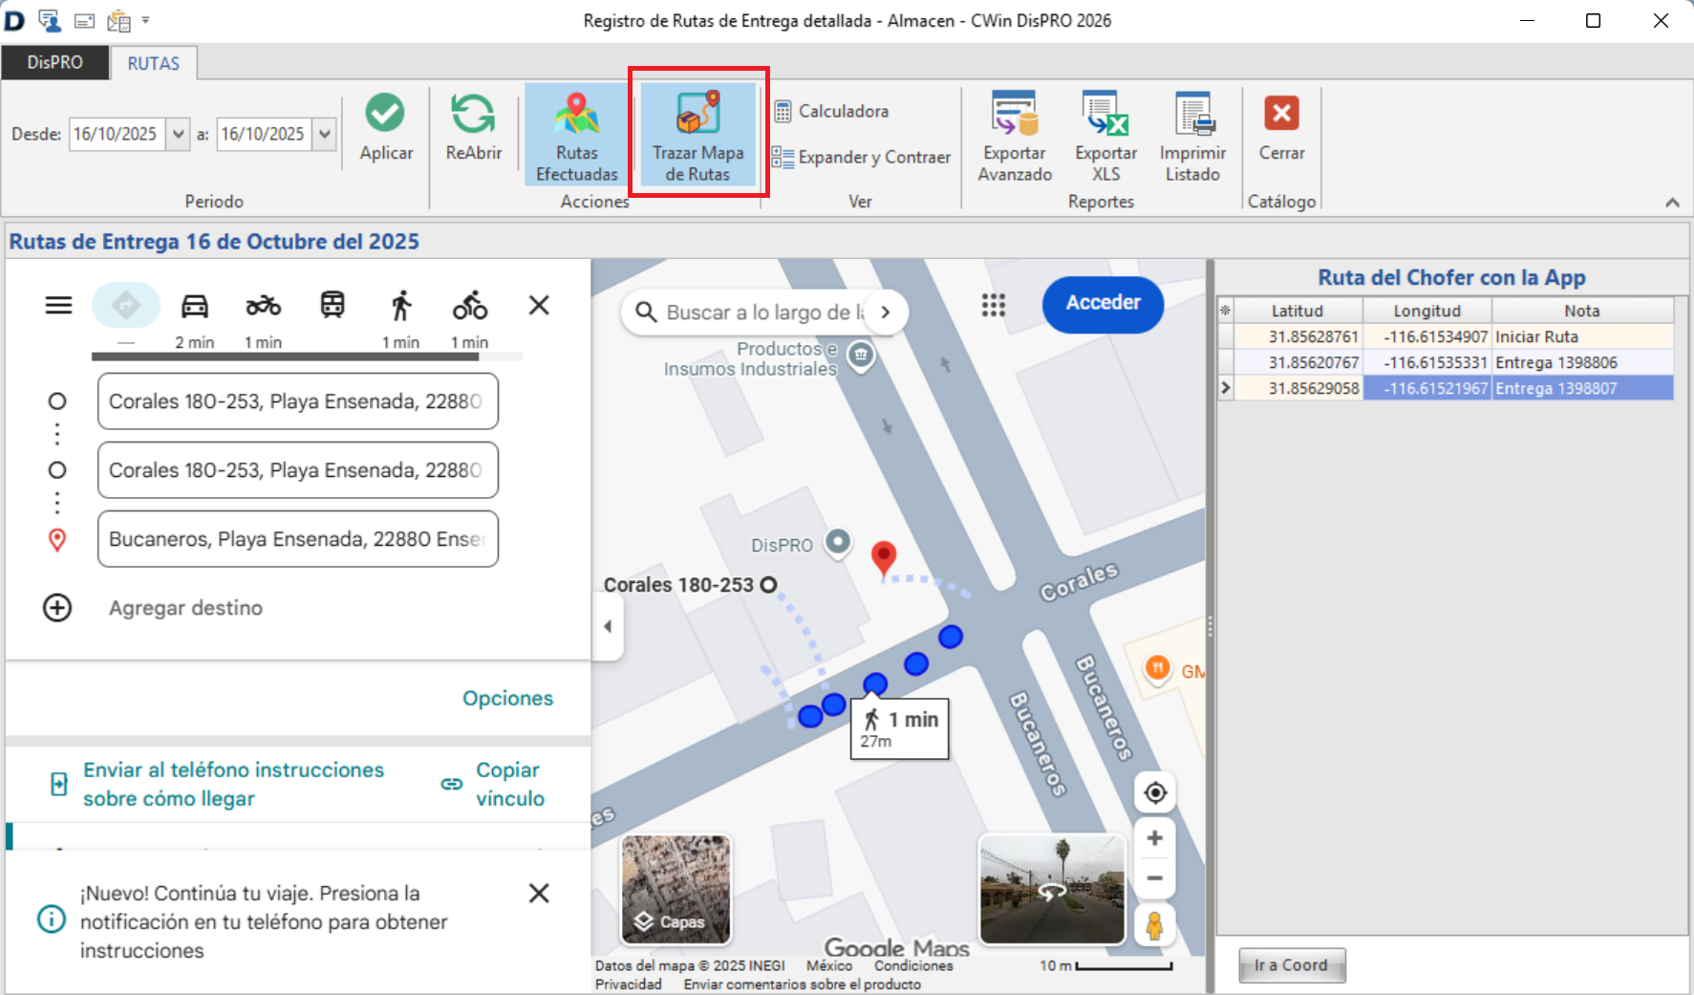This screenshot has height=995, width=1694.
Task: Click Trazar Mapa de Rutas icon
Action: [697, 114]
